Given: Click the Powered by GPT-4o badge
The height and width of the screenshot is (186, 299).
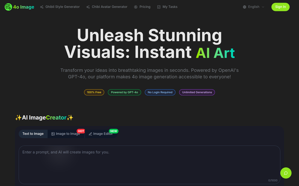Looking at the screenshot, I should 124,92.
